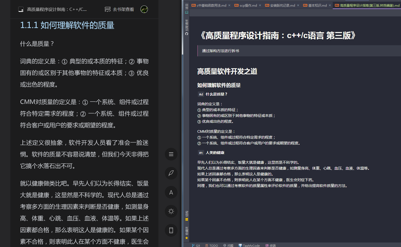Expand the 结构 structure side panel
The width and height of the screenshot is (401, 247).
pyautogui.click(x=186, y=216)
